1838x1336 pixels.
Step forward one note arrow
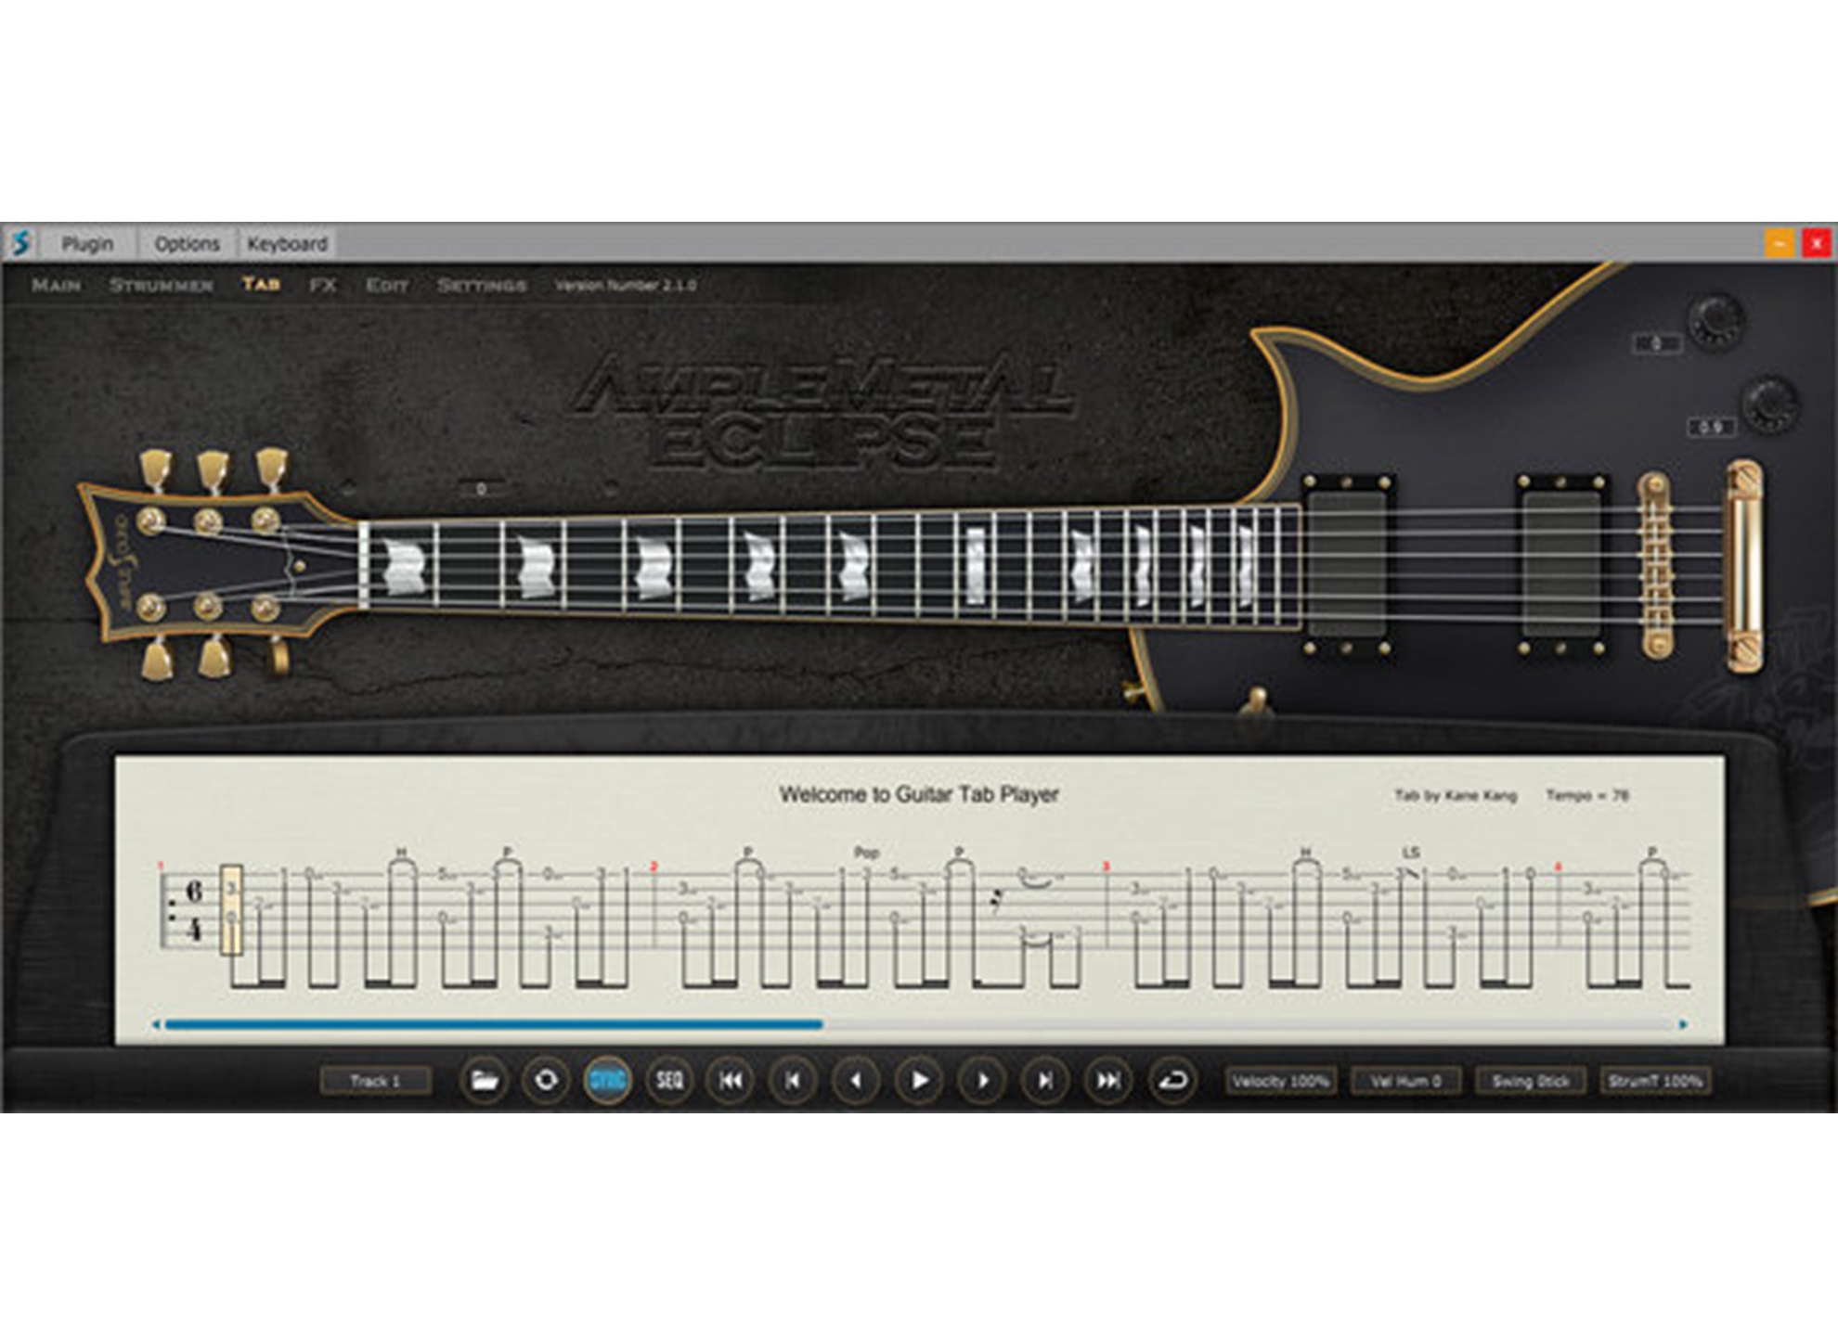[x=982, y=1081]
